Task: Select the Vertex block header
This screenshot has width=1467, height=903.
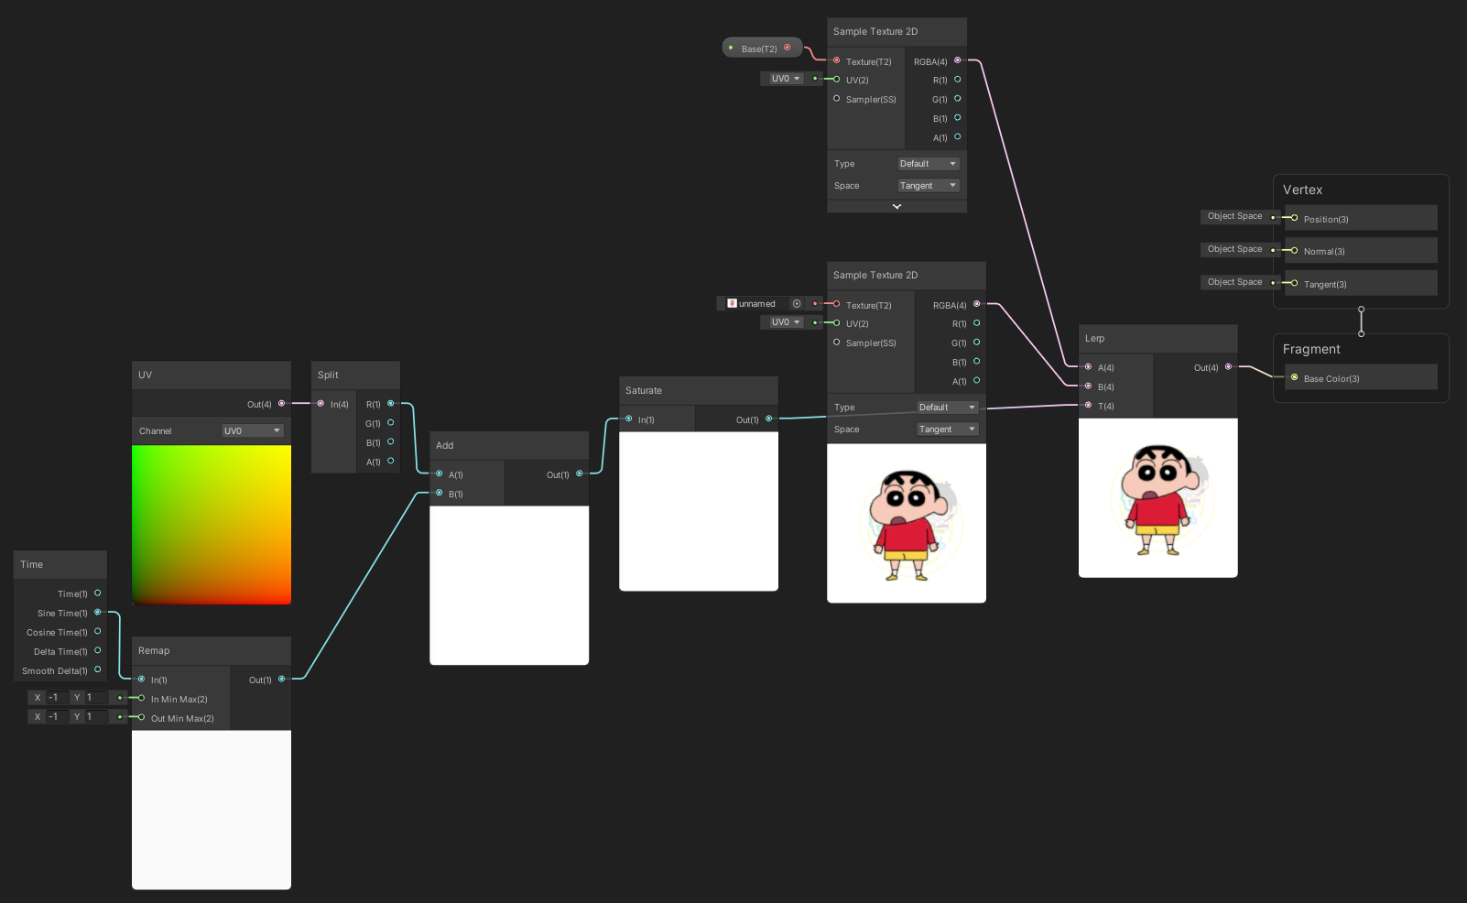Action: tap(1302, 190)
